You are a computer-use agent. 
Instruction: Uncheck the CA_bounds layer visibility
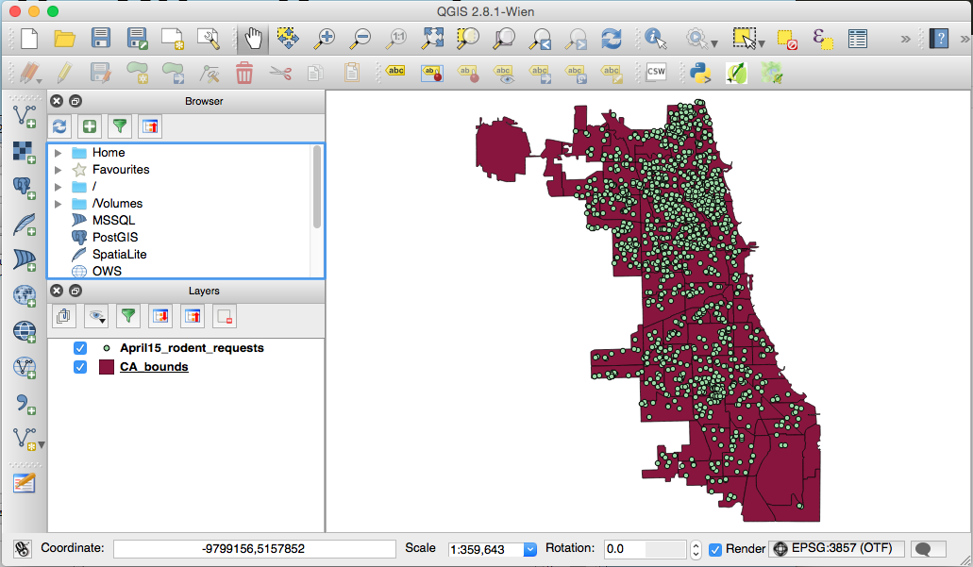pyautogui.click(x=80, y=367)
